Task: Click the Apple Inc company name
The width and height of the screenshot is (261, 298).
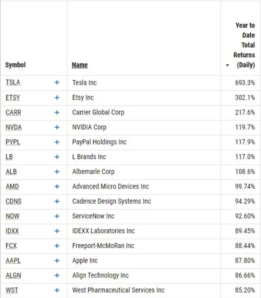Action: click(x=85, y=261)
